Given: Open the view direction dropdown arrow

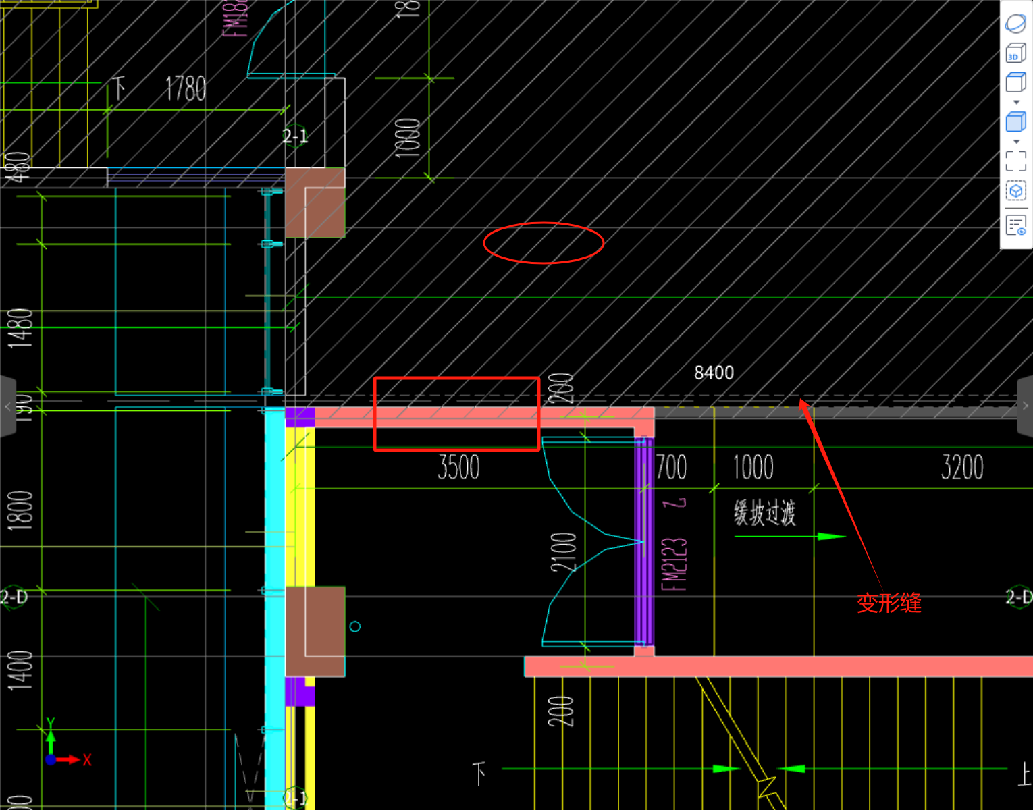Looking at the screenshot, I should coord(1016,103).
